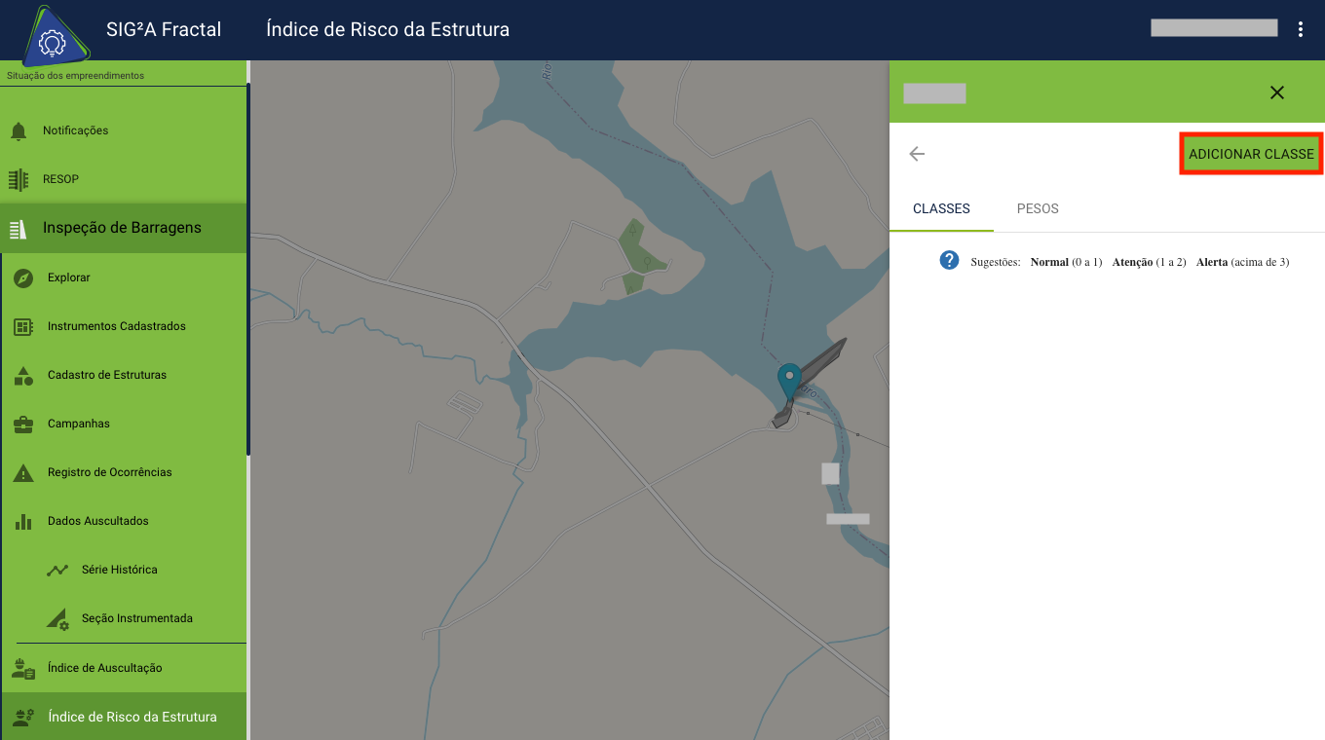Click the Campanhas briefcase icon
The image size is (1325, 740).
pos(24,425)
